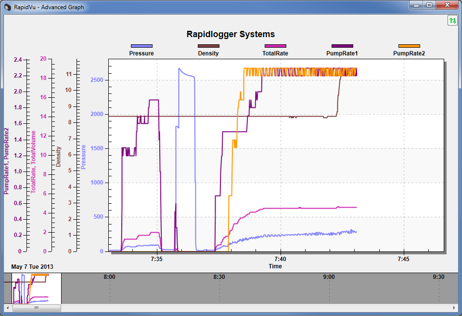The width and height of the screenshot is (462, 316).
Task: Click the Rapidlogger Systems chart title
Action: click(231, 34)
